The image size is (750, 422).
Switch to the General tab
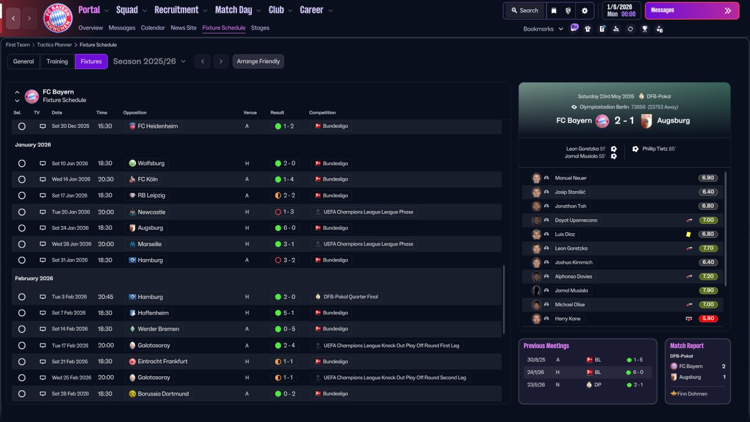pyautogui.click(x=23, y=62)
